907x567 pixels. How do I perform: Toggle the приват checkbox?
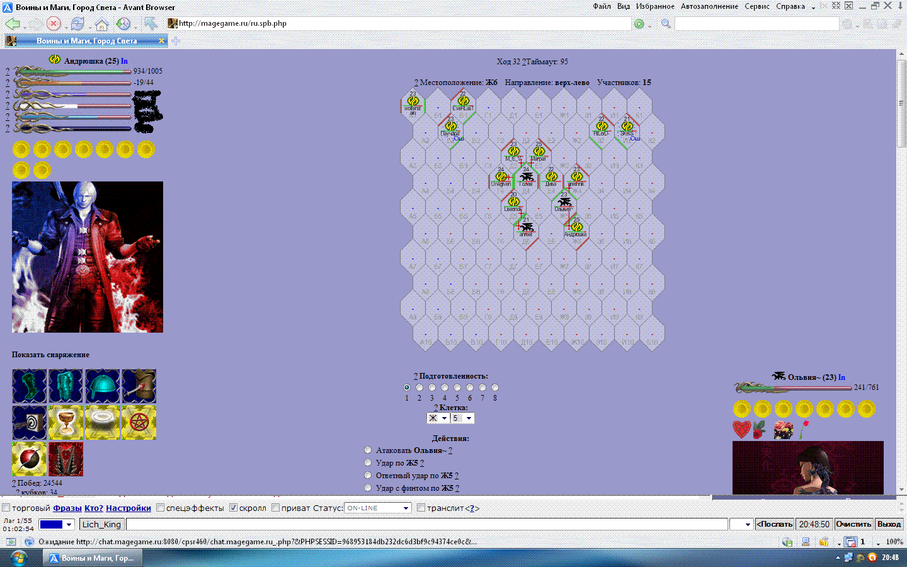pyautogui.click(x=276, y=508)
